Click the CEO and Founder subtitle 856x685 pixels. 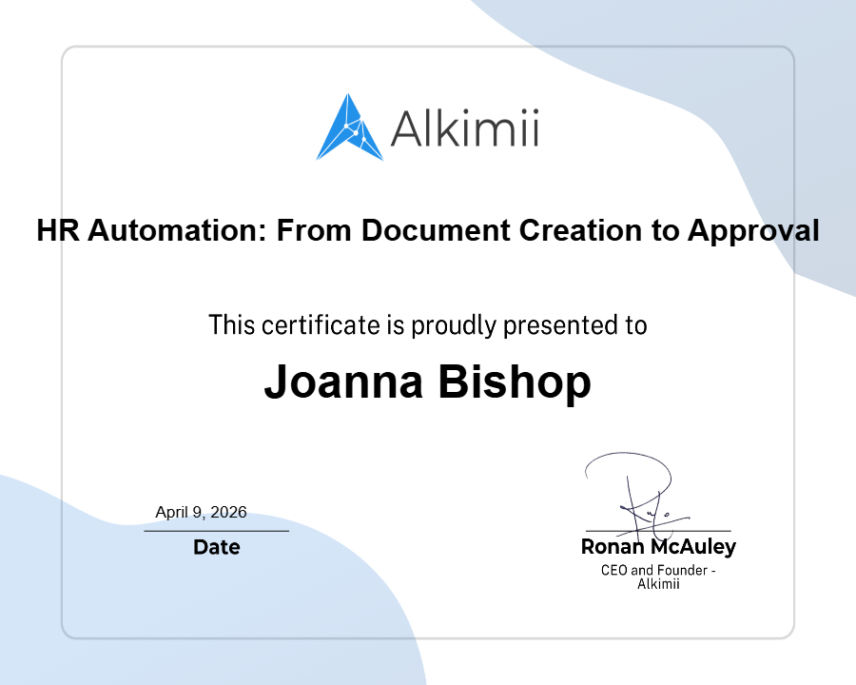pyautogui.click(x=658, y=576)
